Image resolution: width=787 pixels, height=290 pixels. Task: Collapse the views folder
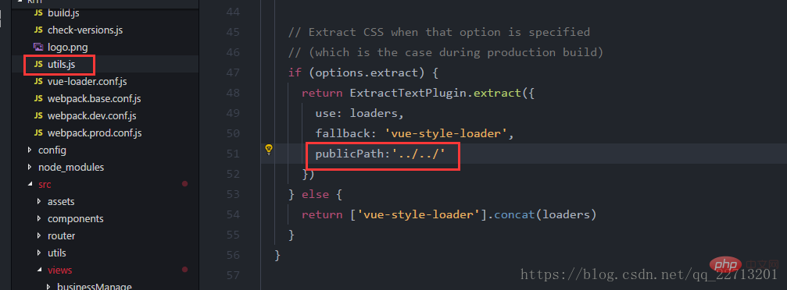pyautogui.click(x=40, y=270)
